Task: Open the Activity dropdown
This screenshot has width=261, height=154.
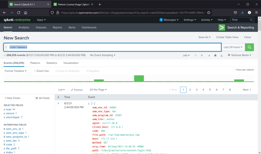Action: pos(207,20)
